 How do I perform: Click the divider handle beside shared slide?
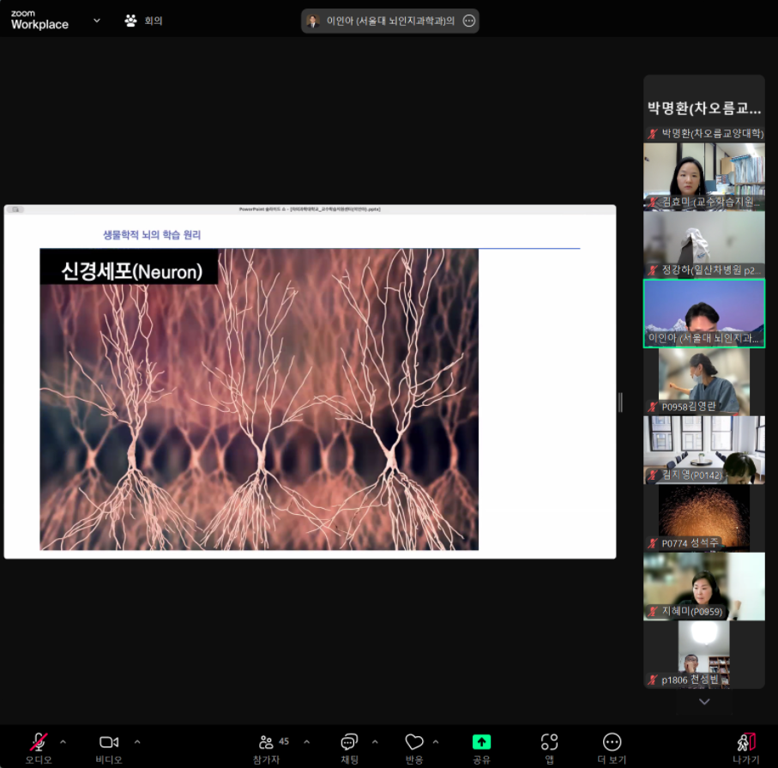pos(620,402)
